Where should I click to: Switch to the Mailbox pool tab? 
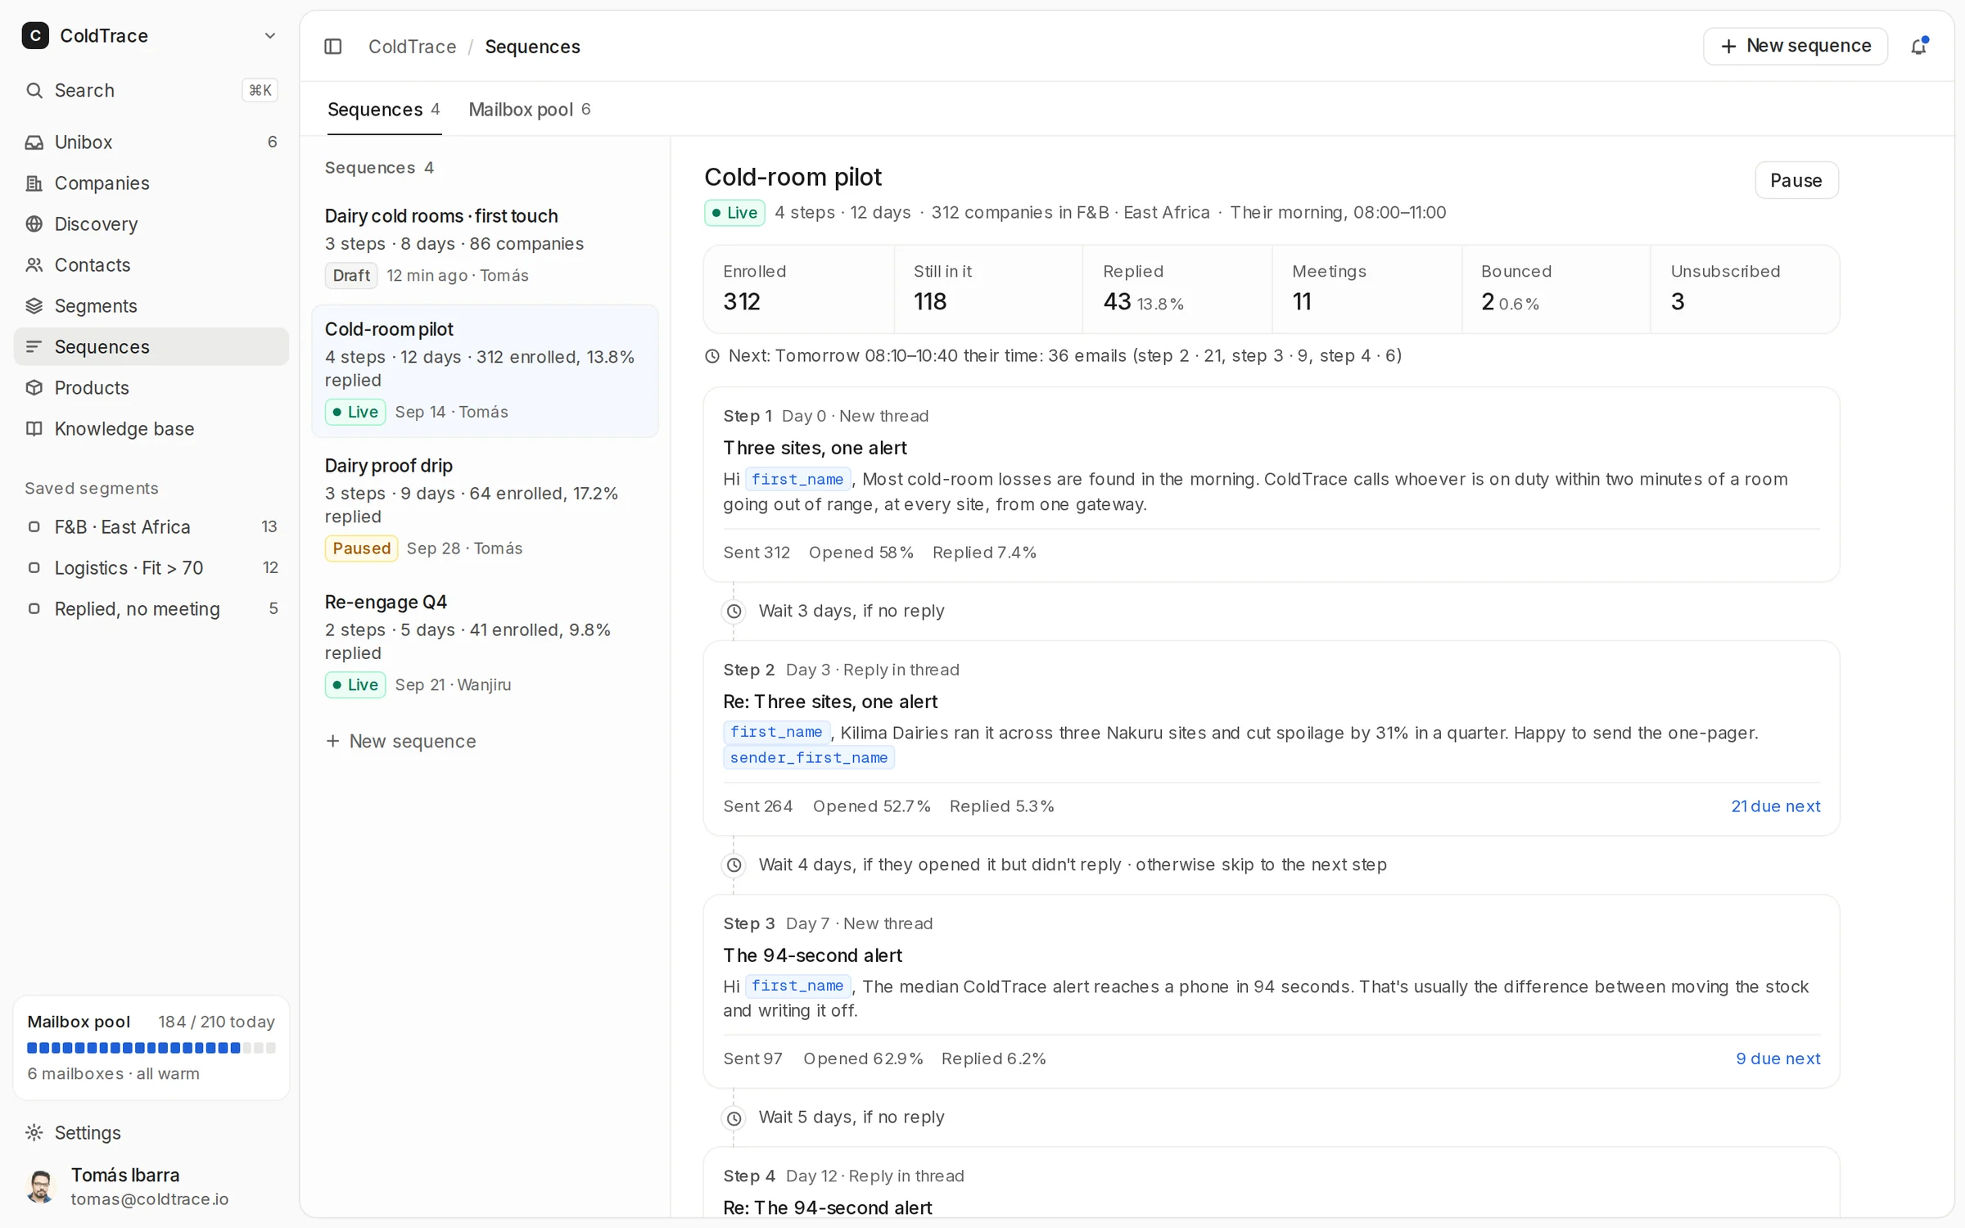[x=530, y=110]
